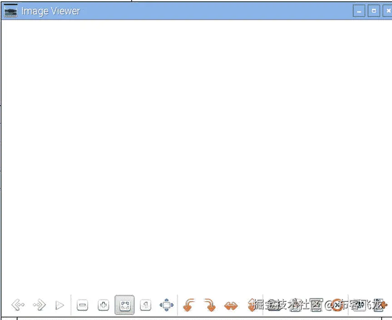Minimize the Image Viewer window
This screenshot has width=392, height=320.
tap(359, 10)
